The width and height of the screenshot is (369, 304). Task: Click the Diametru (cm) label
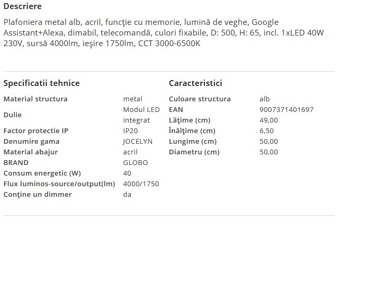pyautogui.click(x=194, y=152)
